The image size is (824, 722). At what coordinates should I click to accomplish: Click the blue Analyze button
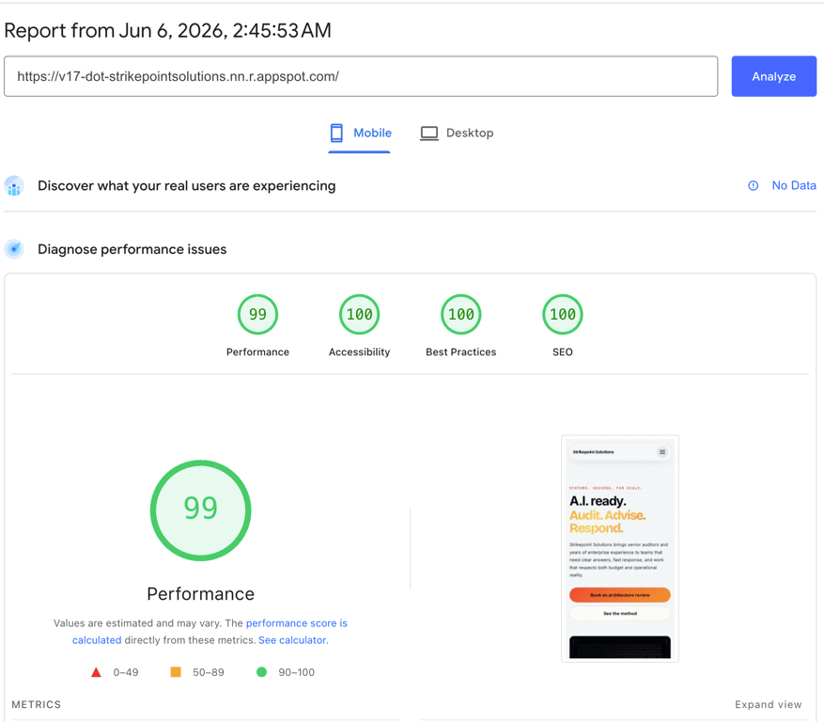[x=773, y=76]
